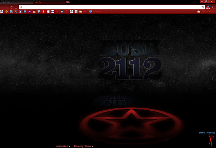Click the red figure theme creator logo
Screen dimensions: 216x148
(x=211, y=140)
